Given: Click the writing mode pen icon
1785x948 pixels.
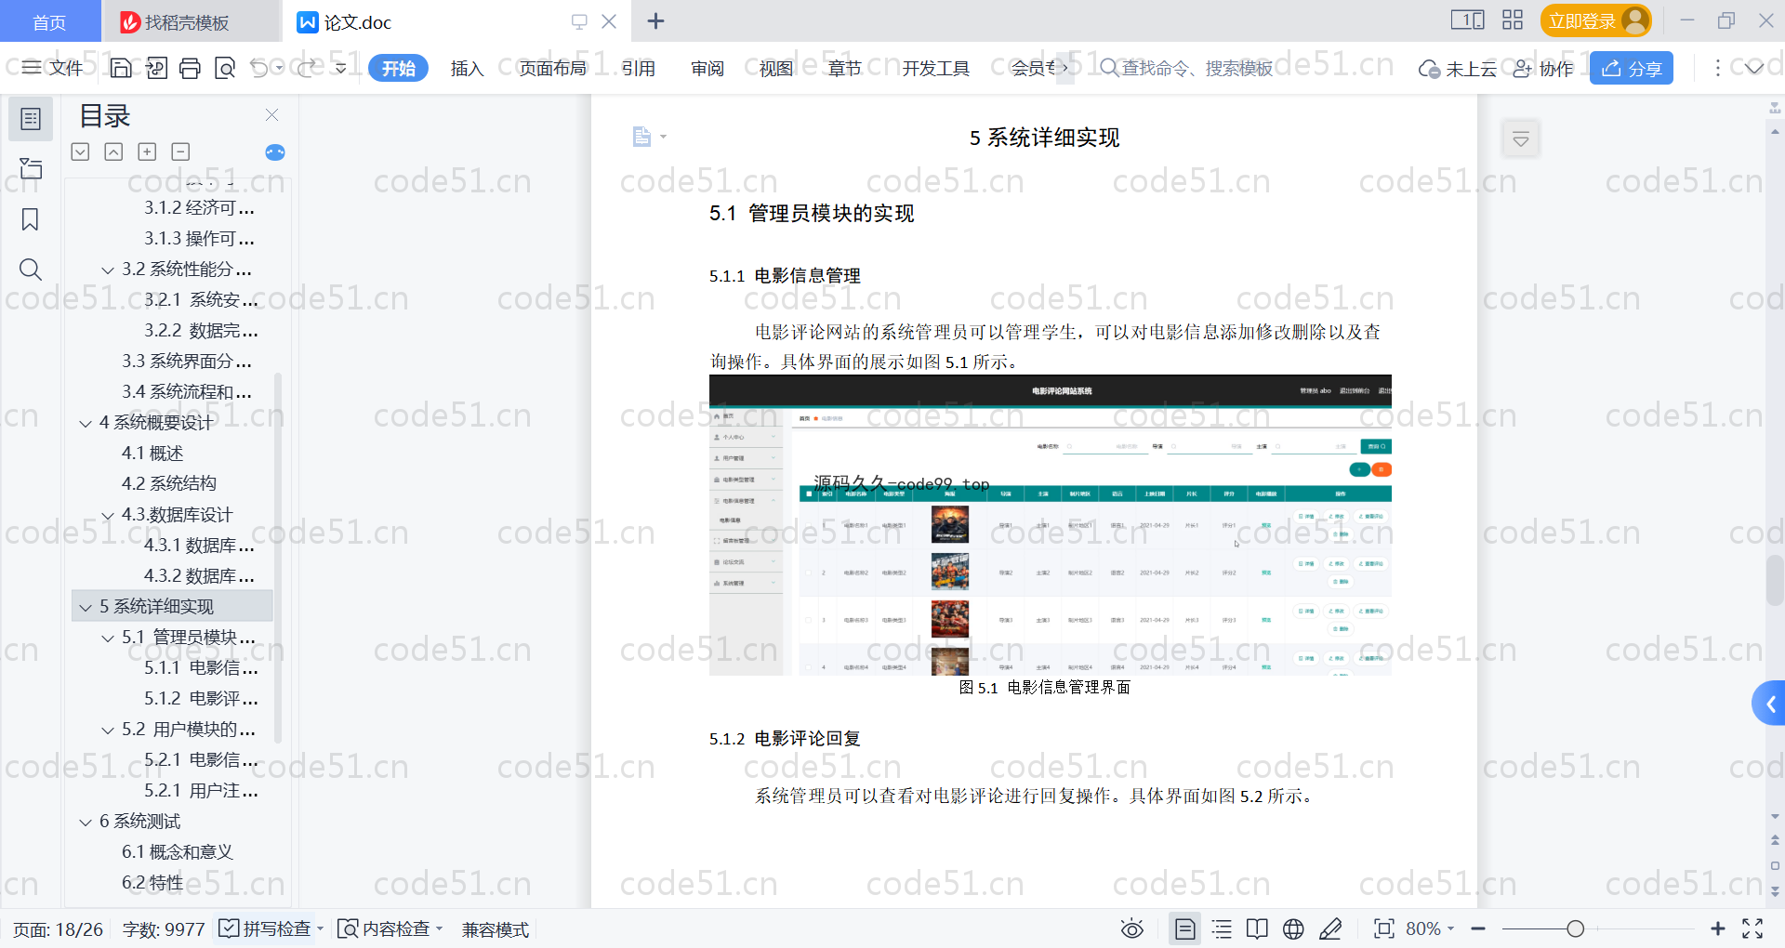Looking at the screenshot, I should (1330, 928).
